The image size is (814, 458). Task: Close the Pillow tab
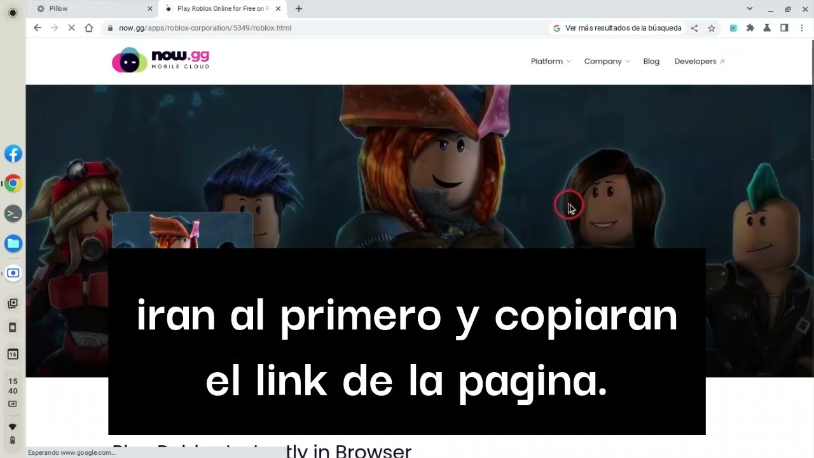point(150,9)
